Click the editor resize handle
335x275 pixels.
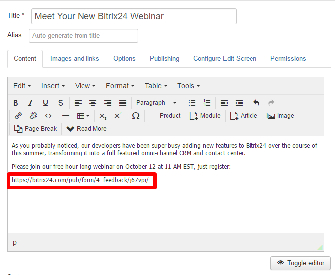(320, 248)
